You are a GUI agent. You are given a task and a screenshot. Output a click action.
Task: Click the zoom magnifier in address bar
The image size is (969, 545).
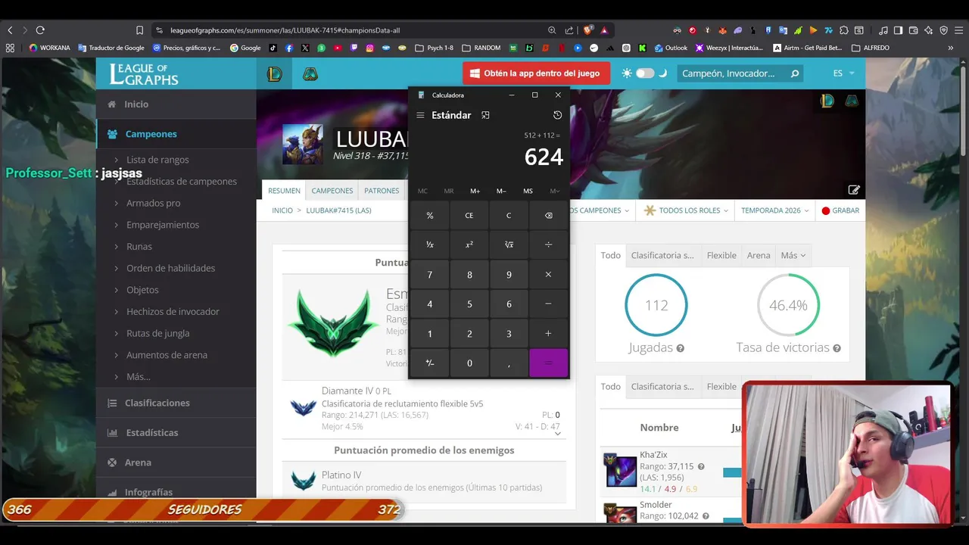(x=552, y=30)
